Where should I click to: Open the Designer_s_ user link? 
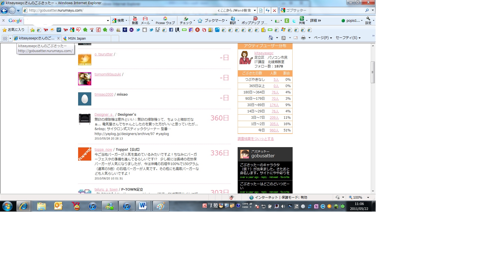click(x=104, y=115)
